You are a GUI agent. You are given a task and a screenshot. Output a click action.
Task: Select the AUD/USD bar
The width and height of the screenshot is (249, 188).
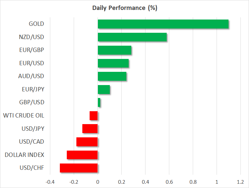(x=112, y=76)
